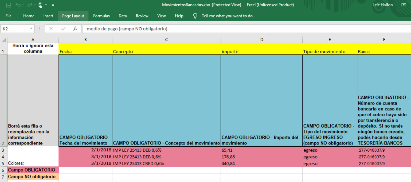Click 'CAMPO OBLIGATORIO - Fecha del movimiento' cell
The width and height of the screenshot is (411, 182).
[x=86, y=101]
